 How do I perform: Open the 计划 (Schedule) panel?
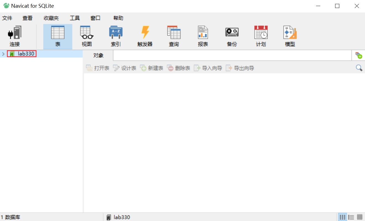point(261,36)
